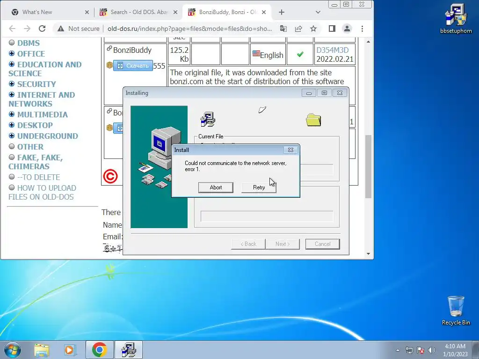Expand the INTERNET AND NETWORKS category
This screenshot has height=359, width=479.
pos(12,94)
